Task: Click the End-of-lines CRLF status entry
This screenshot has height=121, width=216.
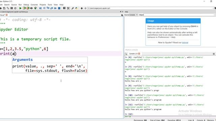Action: (x=157, y=120)
